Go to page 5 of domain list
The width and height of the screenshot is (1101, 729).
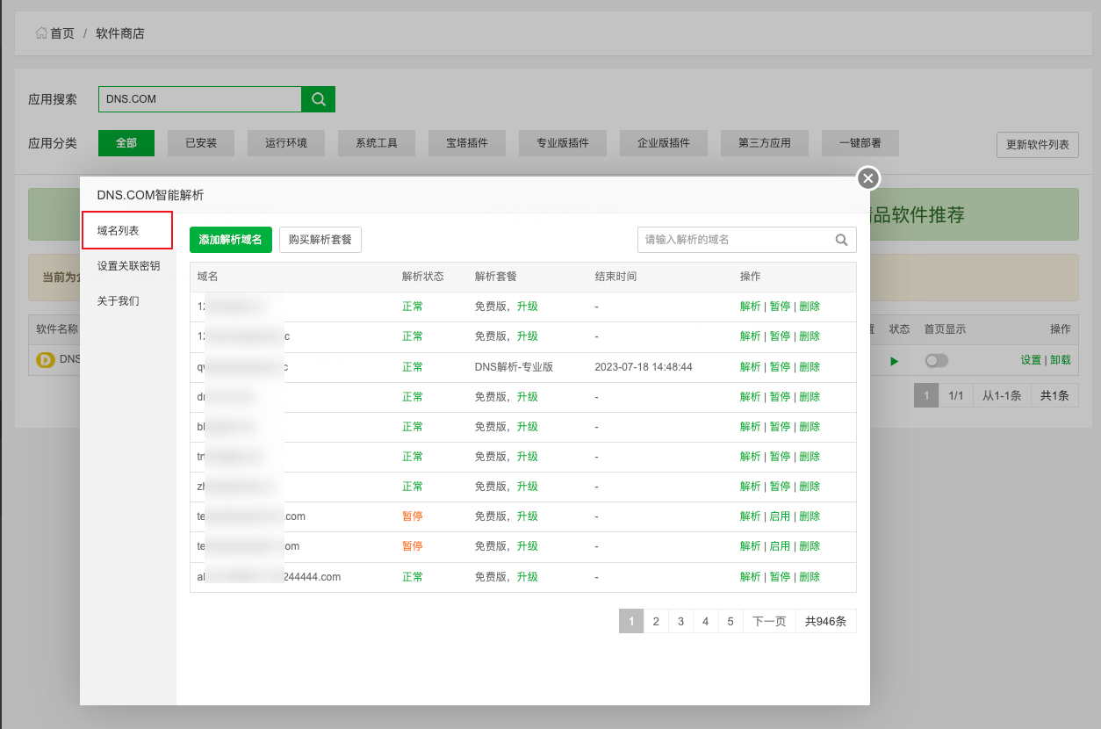click(730, 621)
